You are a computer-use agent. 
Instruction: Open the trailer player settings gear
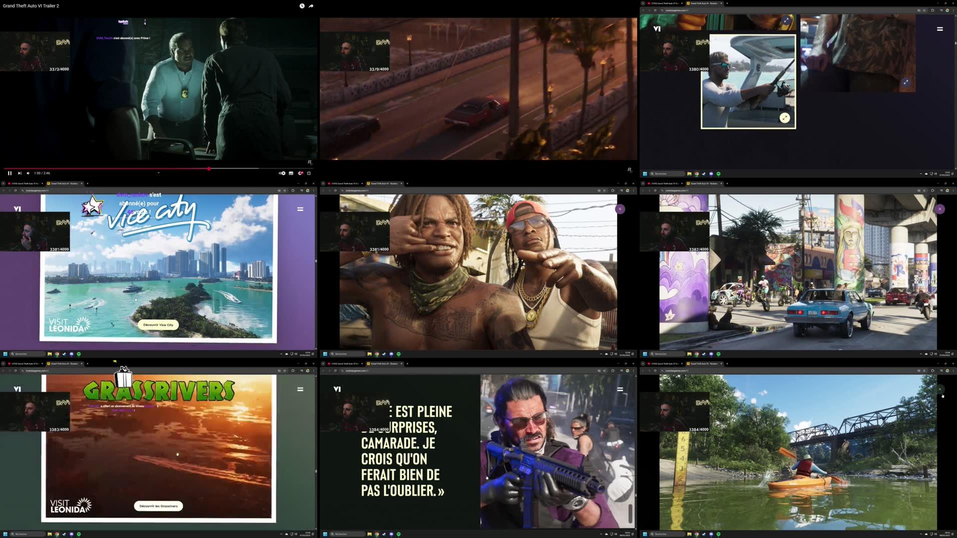point(300,173)
